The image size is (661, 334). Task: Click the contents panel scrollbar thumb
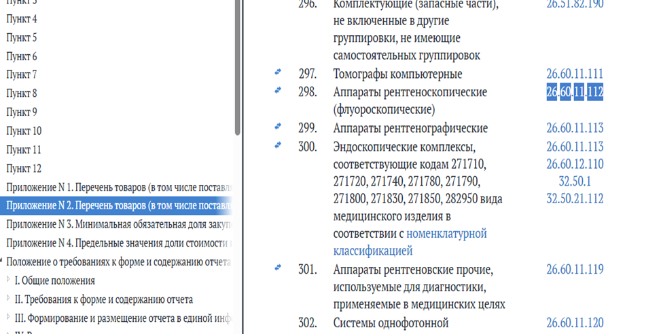tap(238, 67)
